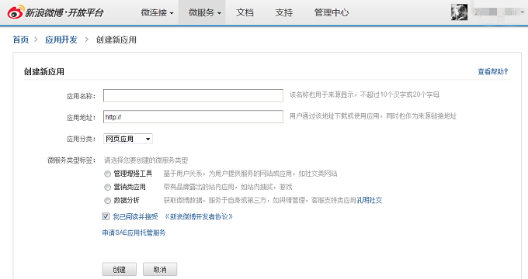Go to the 文档 menu item

click(245, 12)
